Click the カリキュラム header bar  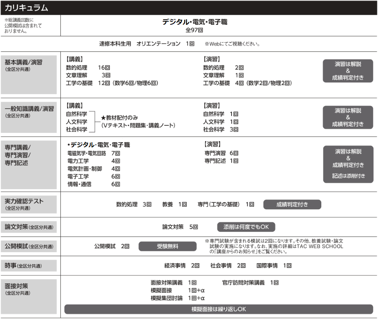point(189,7)
